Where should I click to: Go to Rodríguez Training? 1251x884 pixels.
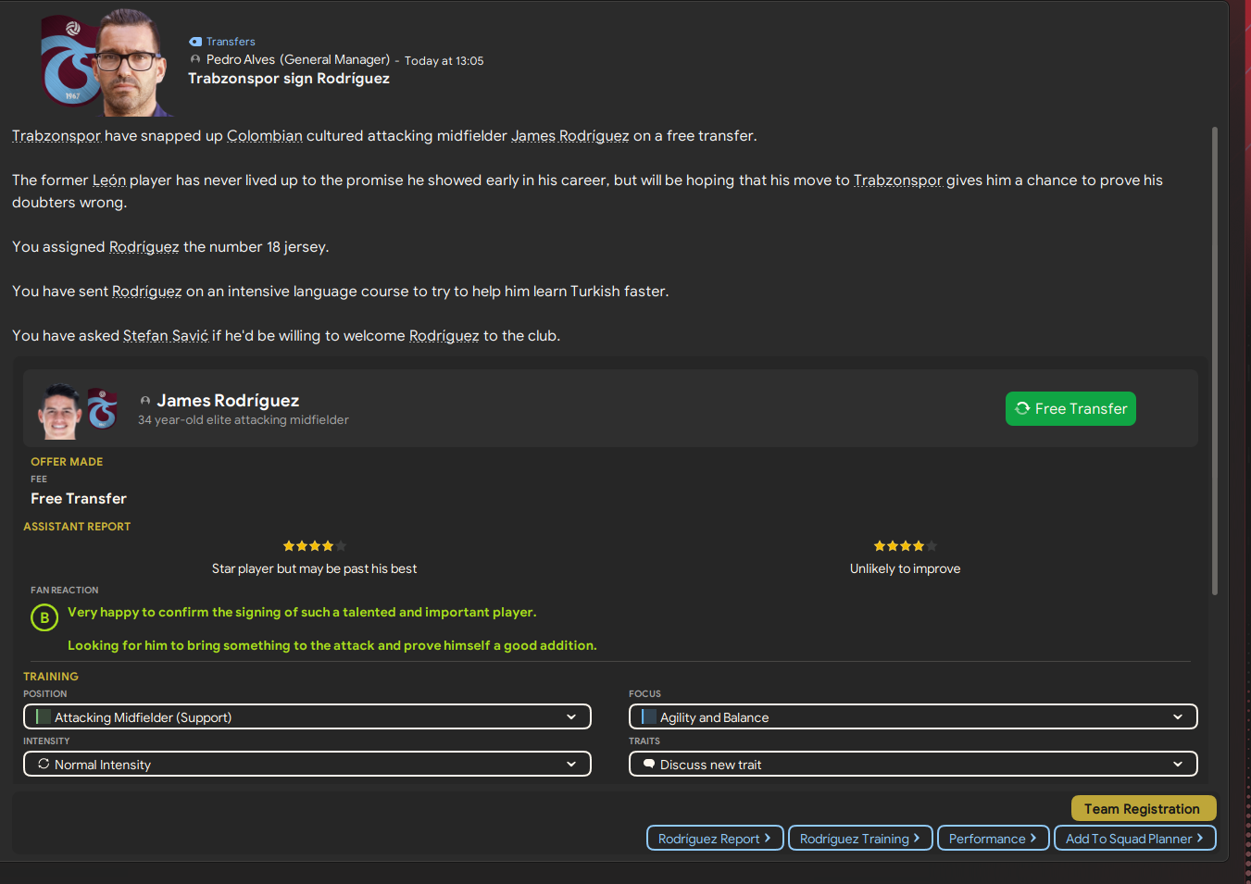coord(859,839)
